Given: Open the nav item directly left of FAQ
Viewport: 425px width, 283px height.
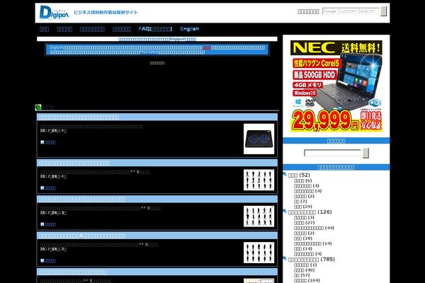Looking at the screenshot, I should pyautogui.click(x=122, y=29).
